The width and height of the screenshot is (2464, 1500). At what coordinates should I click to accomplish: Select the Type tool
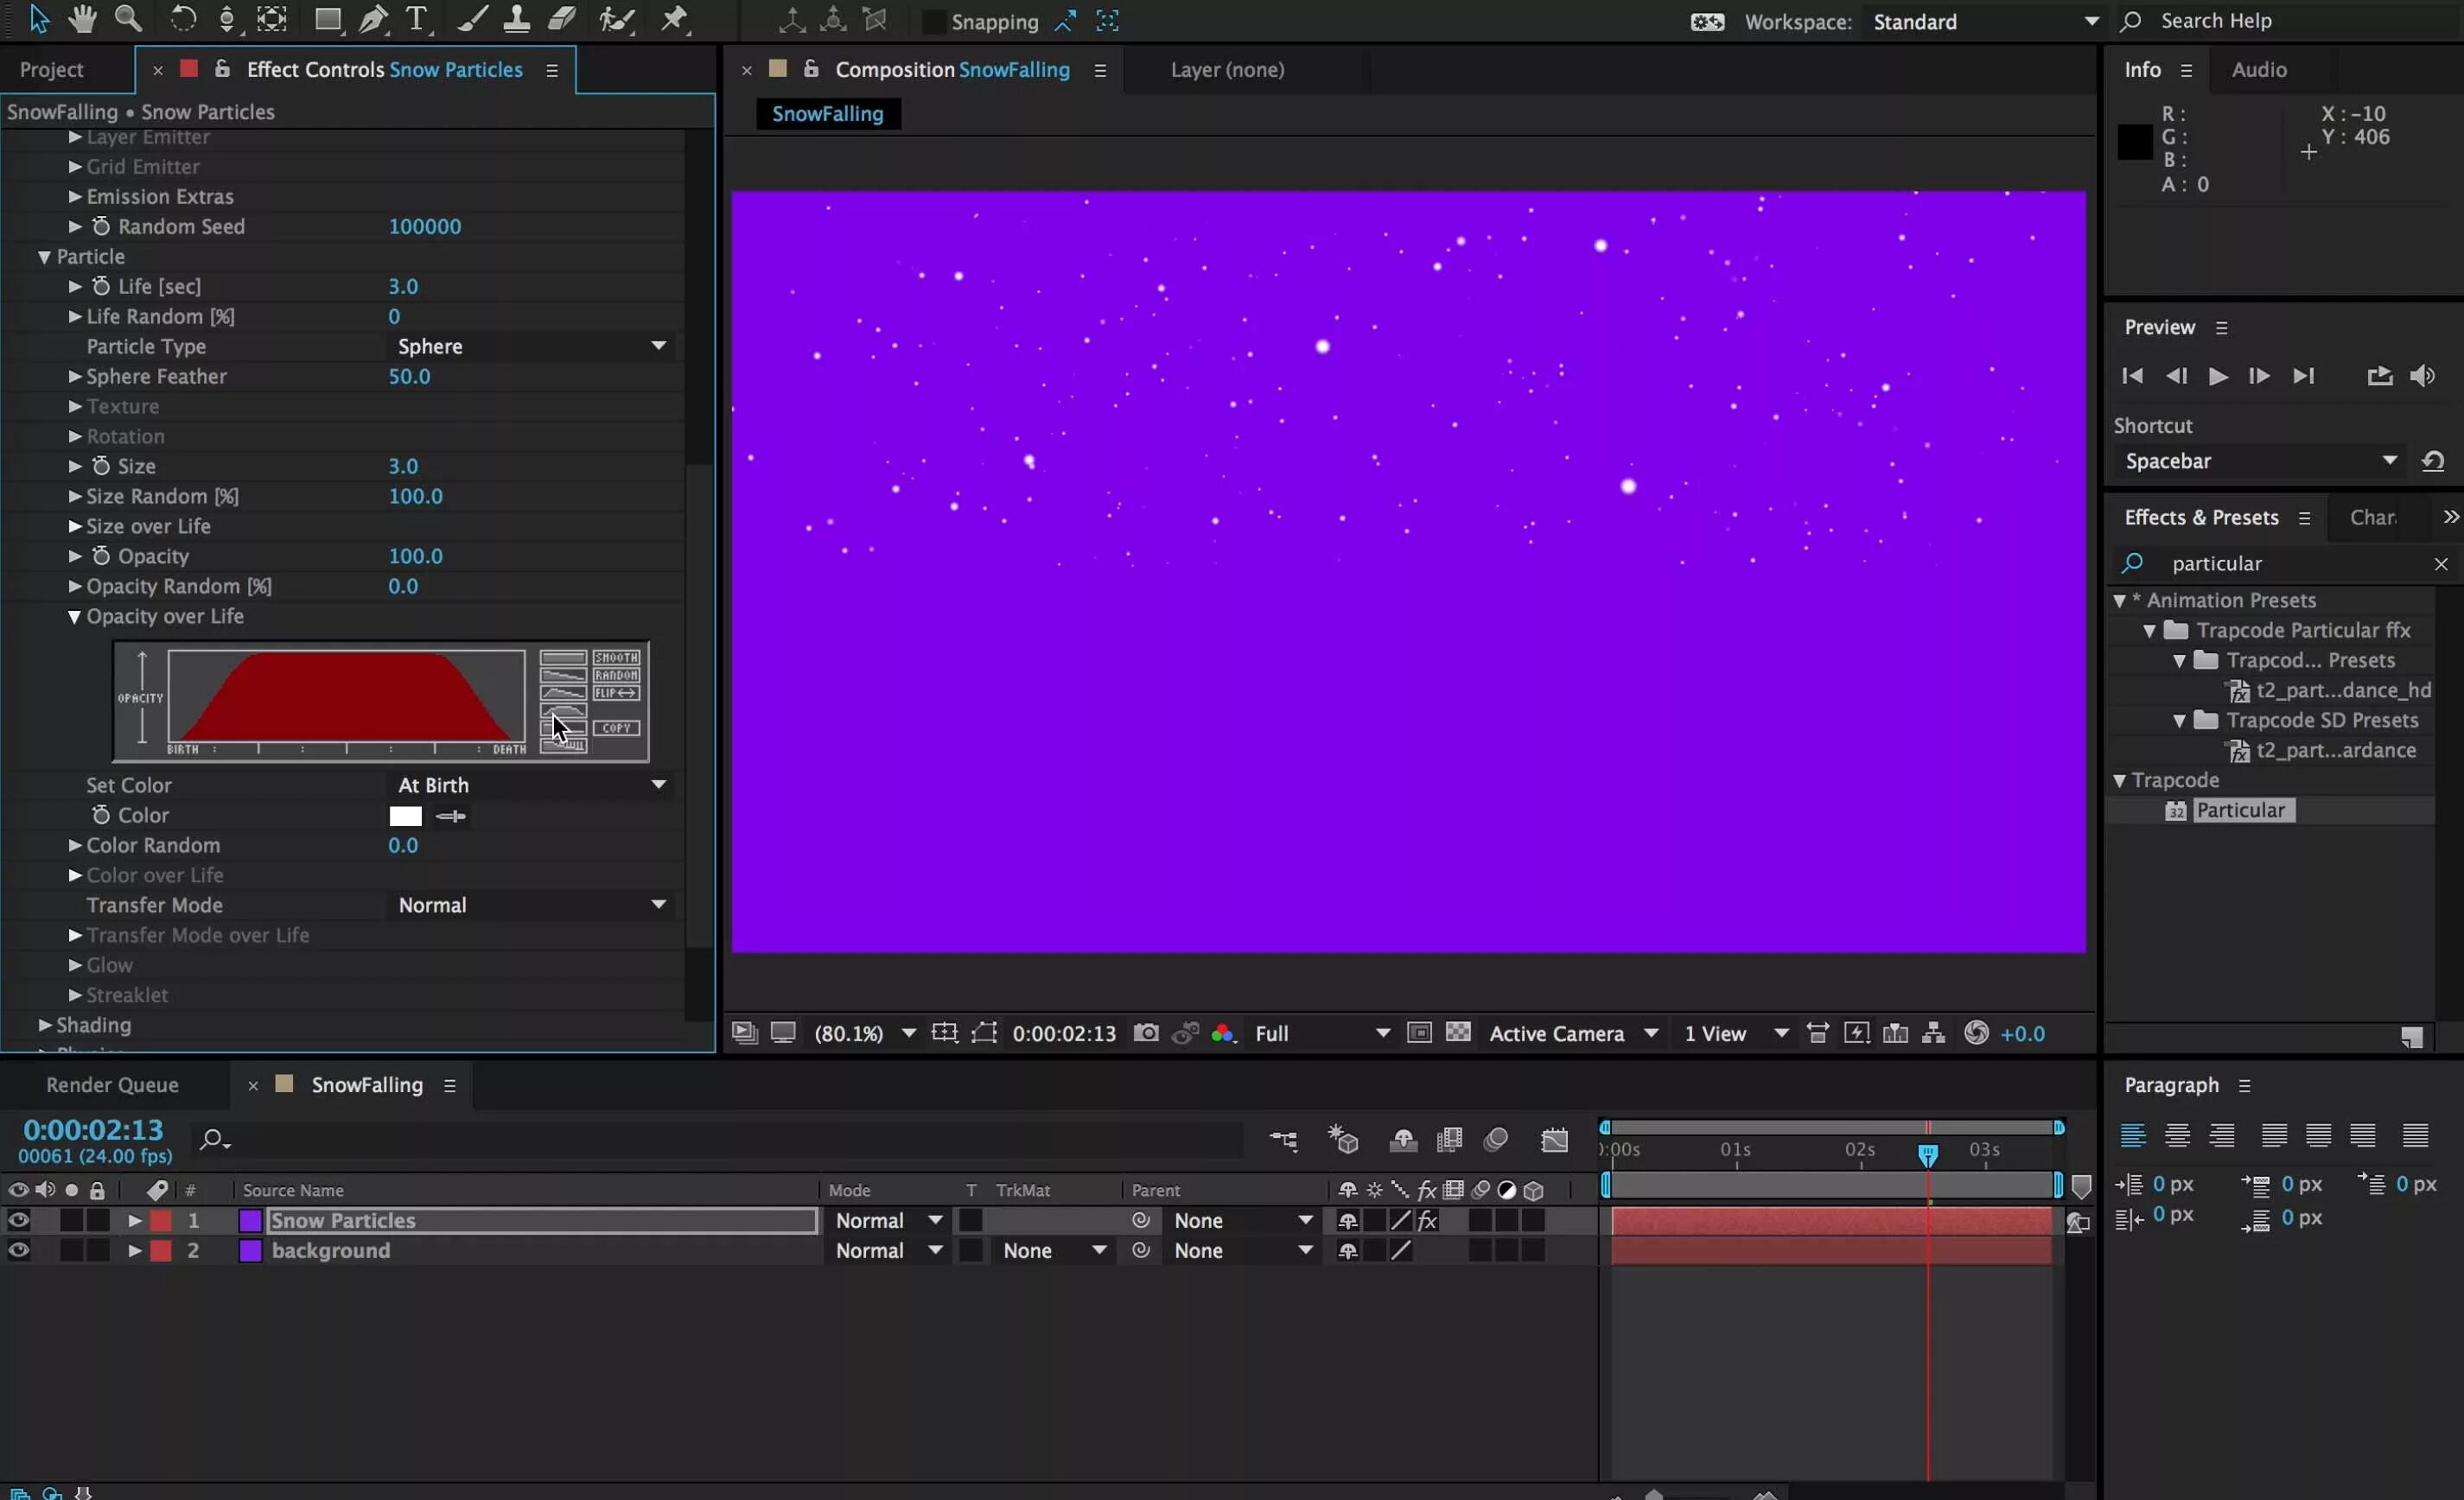(416, 19)
